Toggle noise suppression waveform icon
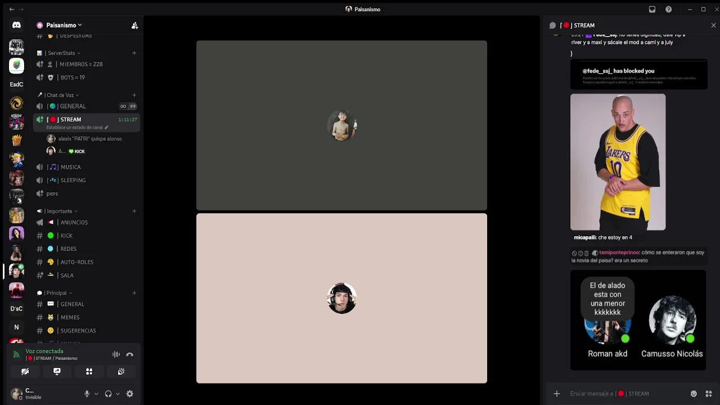The image size is (720, 405). (x=116, y=354)
